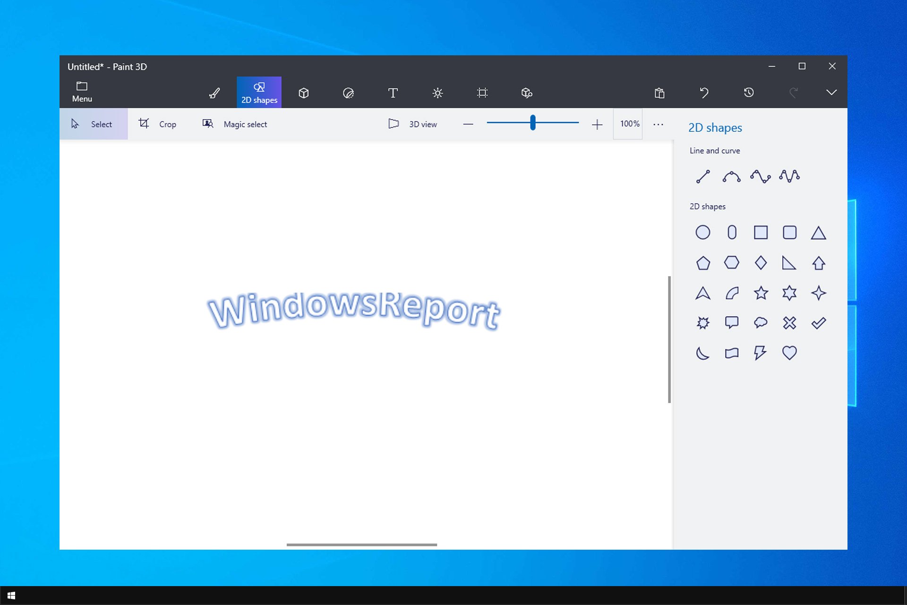The image size is (907, 605).
Task: Open the Stickers tab
Action: coord(348,93)
